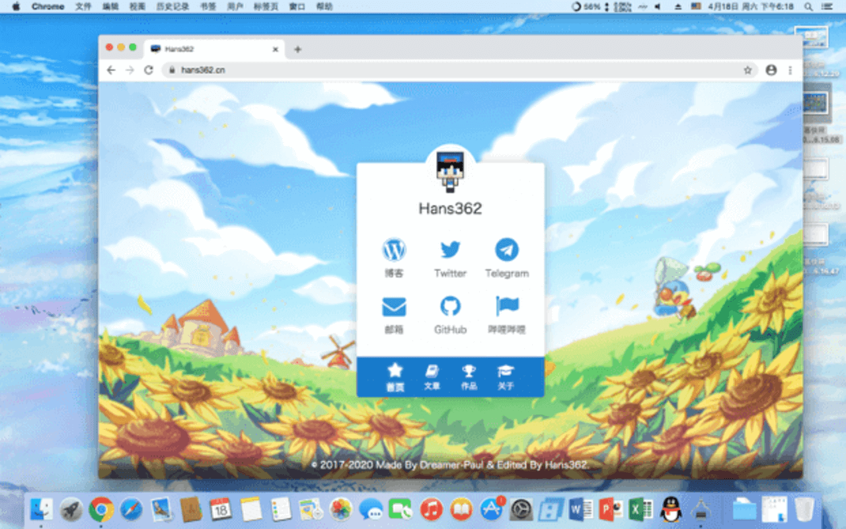Click the volume speaker menu bar icon
The width and height of the screenshot is (846, 529).
(x=657, y=7)
